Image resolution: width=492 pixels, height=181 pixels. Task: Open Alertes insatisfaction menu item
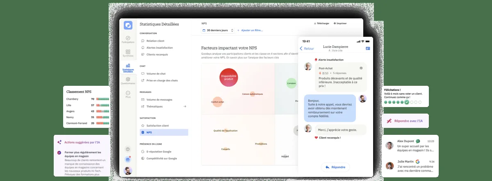[159, 47]
